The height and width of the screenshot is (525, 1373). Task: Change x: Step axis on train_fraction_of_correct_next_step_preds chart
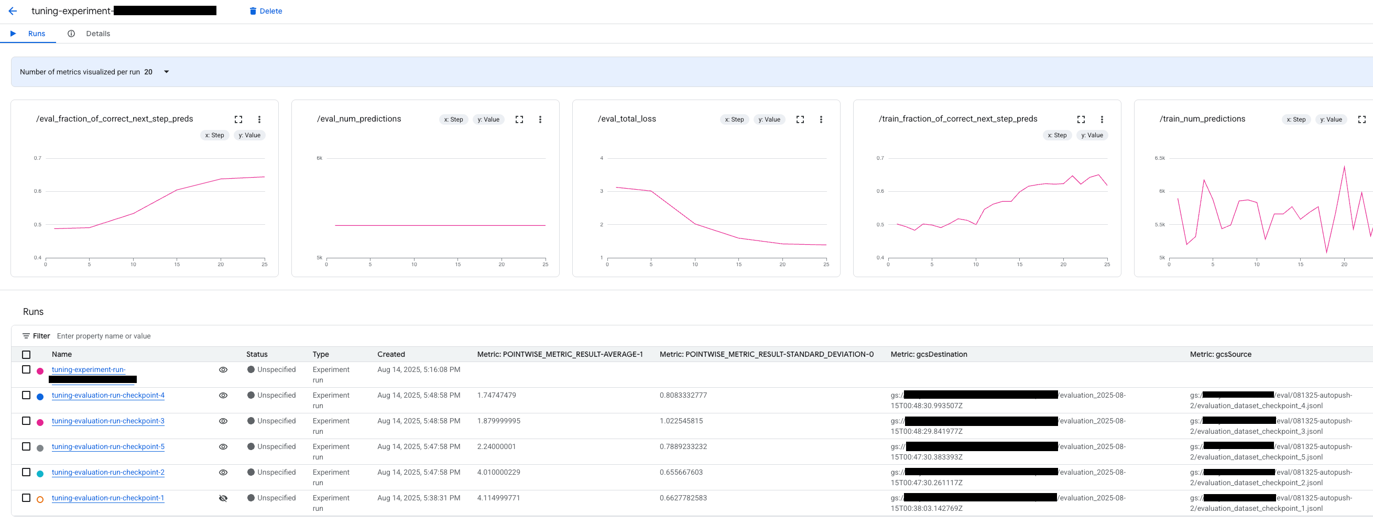point(1057,135)
